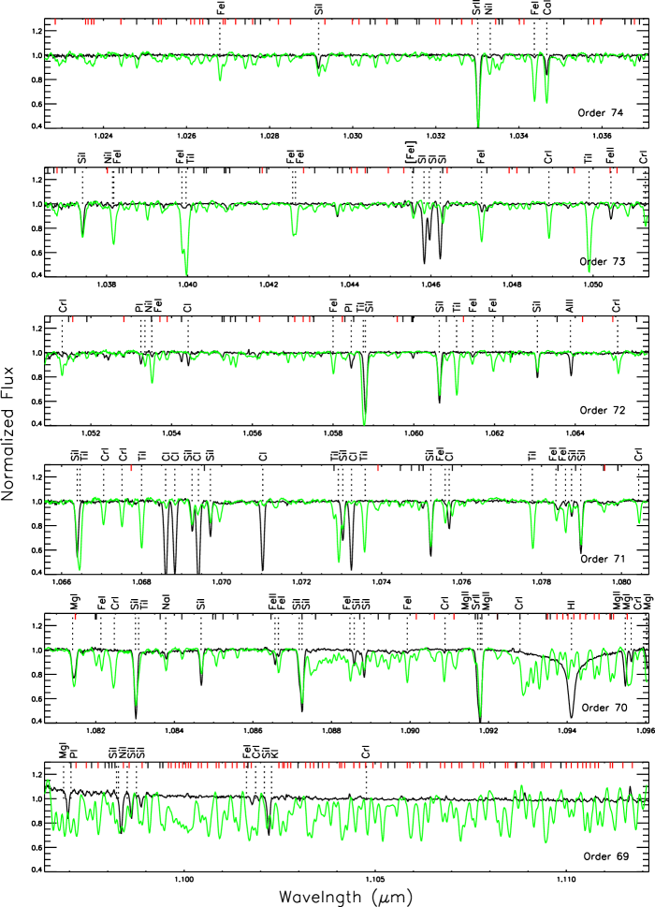
Task: Click the 1.2 flux tick in Order 74 panel
Action: (x=36, y=31)
